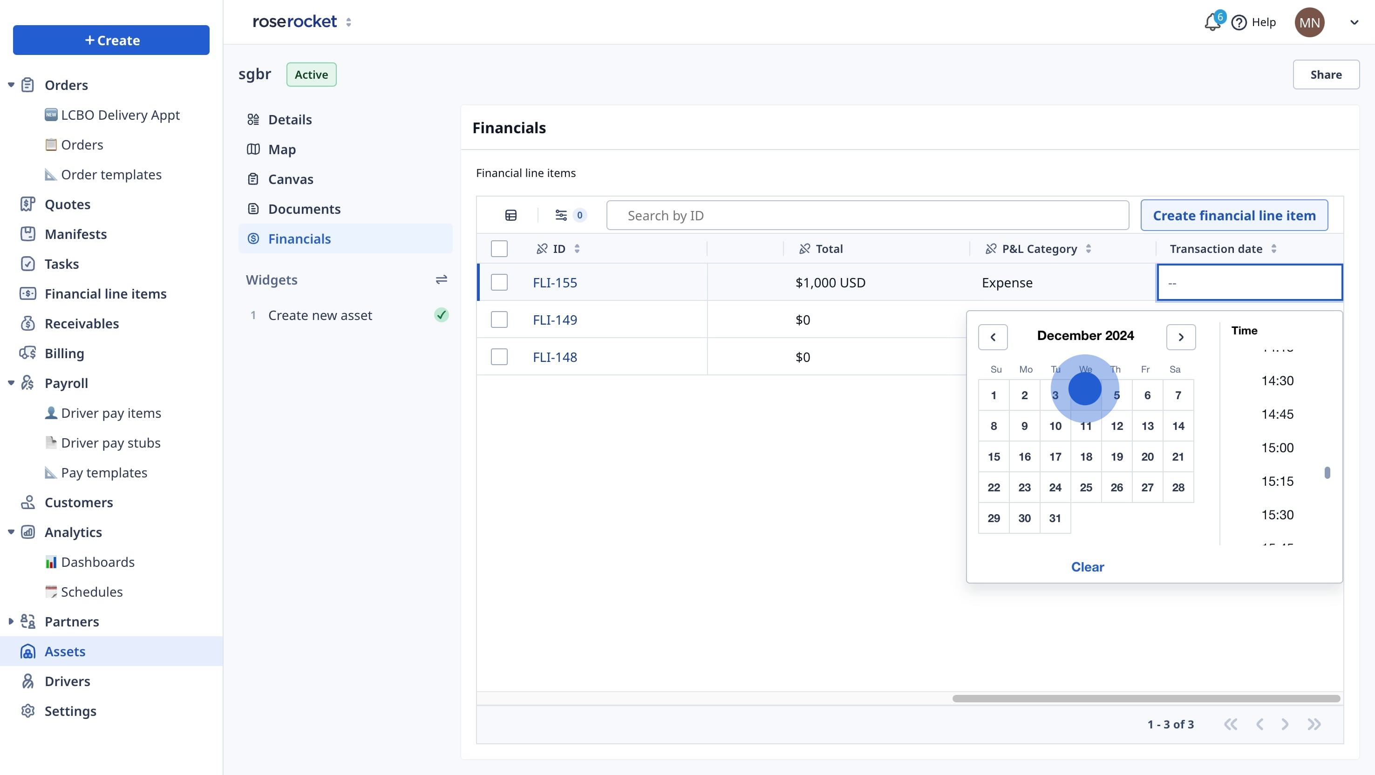Open Receivables in the sidebar
Screen dimensions: 1375x775
[82, 323]
